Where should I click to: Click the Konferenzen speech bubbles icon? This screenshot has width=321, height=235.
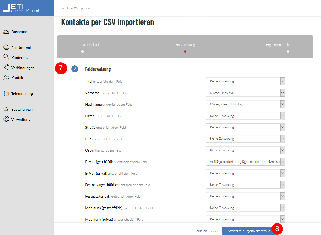click(6, 57)
